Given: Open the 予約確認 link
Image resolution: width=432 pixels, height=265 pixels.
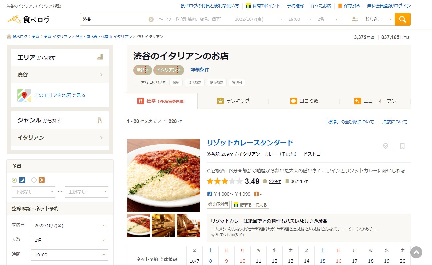Looking at the screenshot, I should [295, 6].
